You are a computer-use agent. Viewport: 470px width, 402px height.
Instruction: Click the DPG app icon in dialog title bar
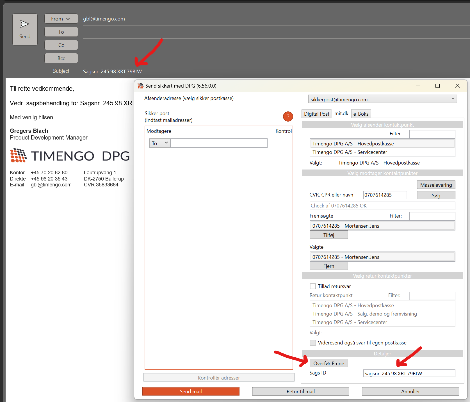click(140, 86)
